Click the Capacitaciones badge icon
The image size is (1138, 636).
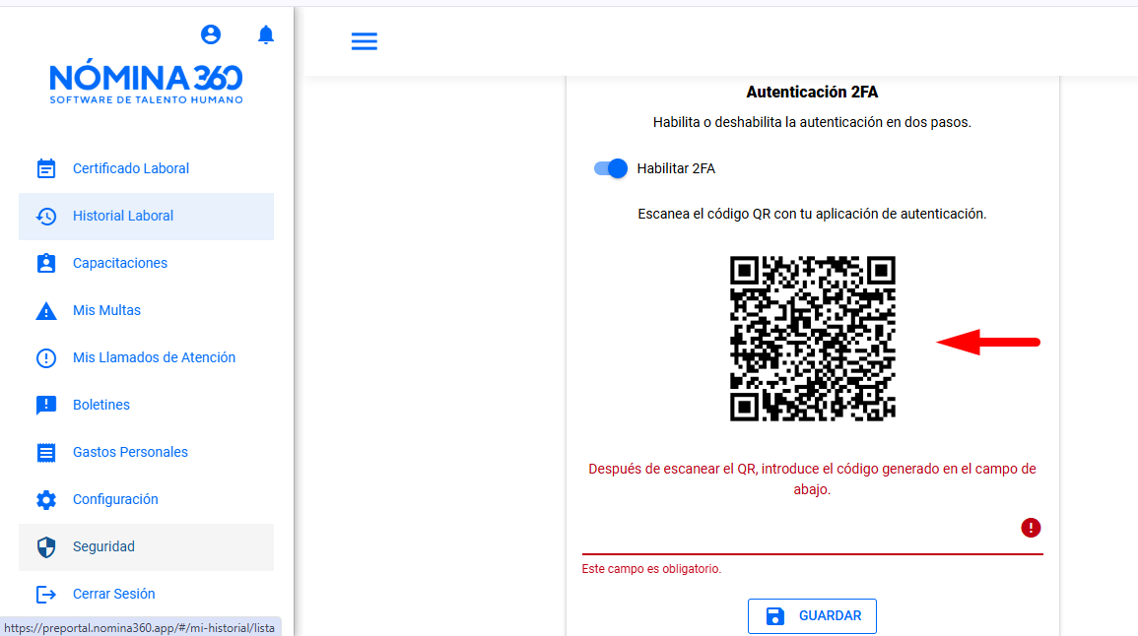tap(45, 263)
